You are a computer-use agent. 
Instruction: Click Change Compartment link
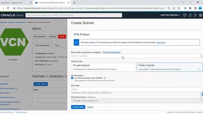click(111, 52)
